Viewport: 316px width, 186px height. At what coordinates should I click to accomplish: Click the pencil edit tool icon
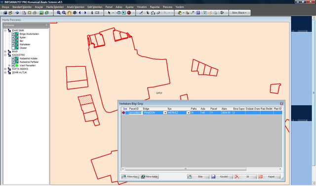point(141,13)
